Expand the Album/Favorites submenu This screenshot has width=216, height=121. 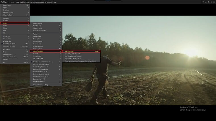pyautogui.click(x=15, y=12)
